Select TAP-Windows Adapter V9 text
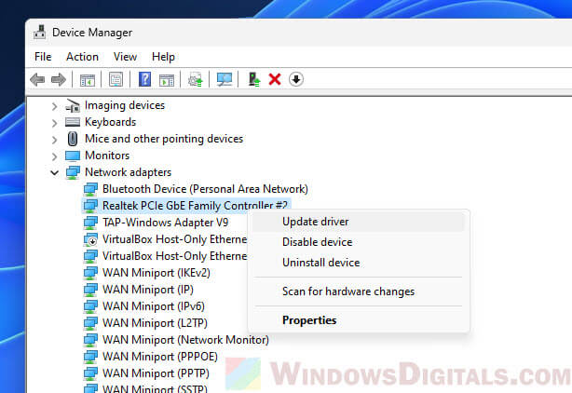 (165, 223)
